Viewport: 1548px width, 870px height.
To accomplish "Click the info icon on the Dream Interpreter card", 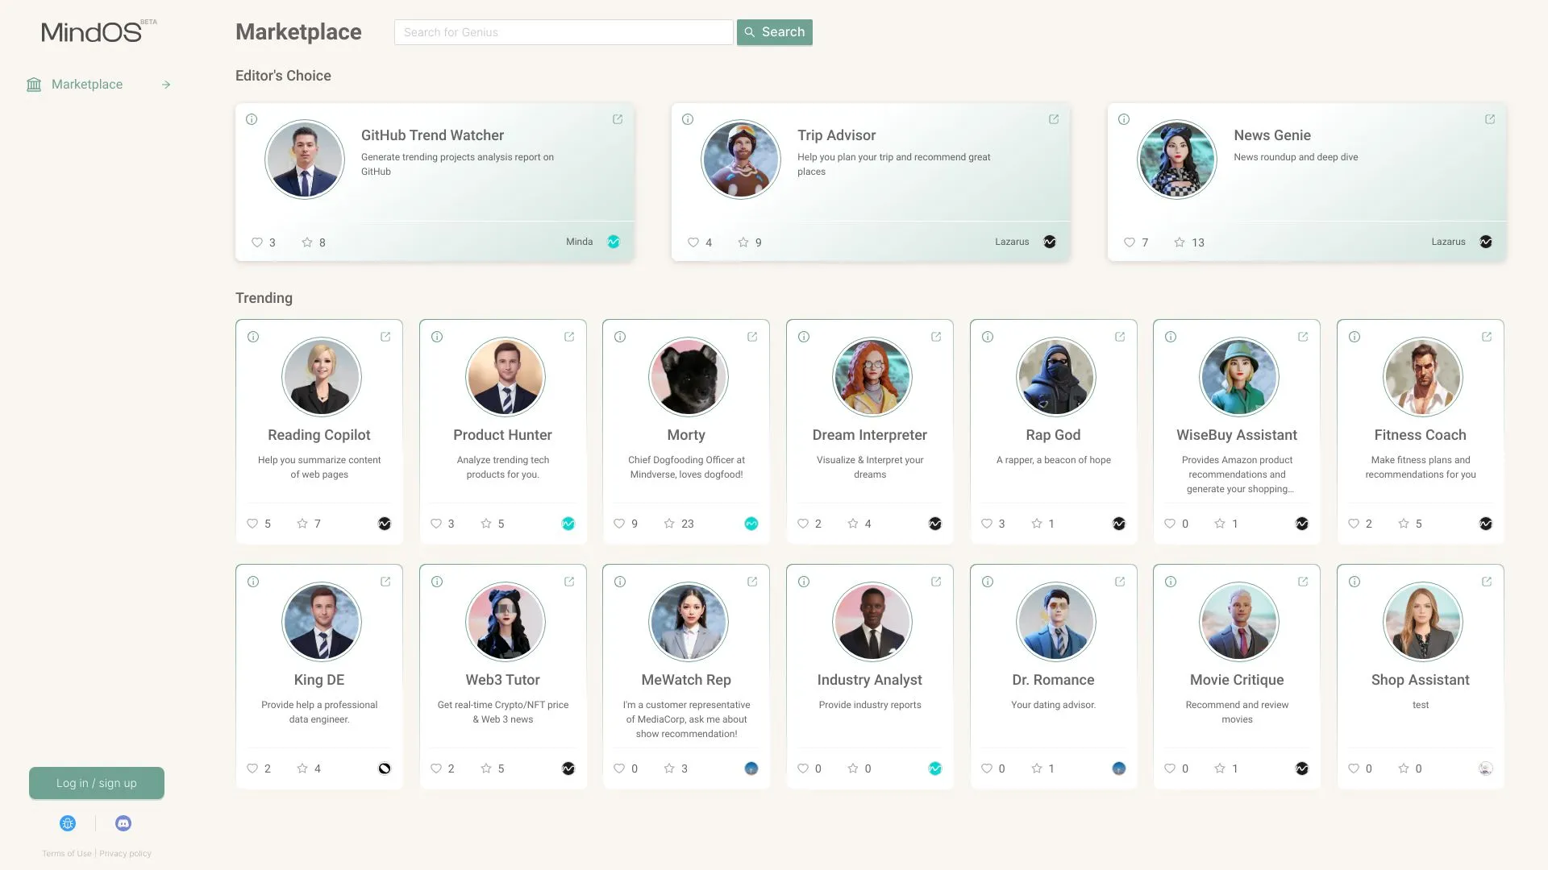I will [x=804, y=337].
